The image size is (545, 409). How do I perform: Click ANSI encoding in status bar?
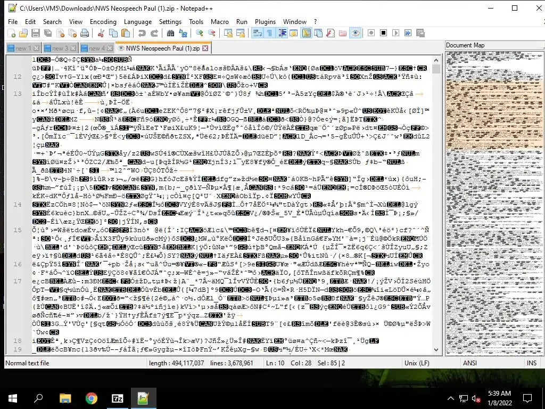[x=470, y=363]
